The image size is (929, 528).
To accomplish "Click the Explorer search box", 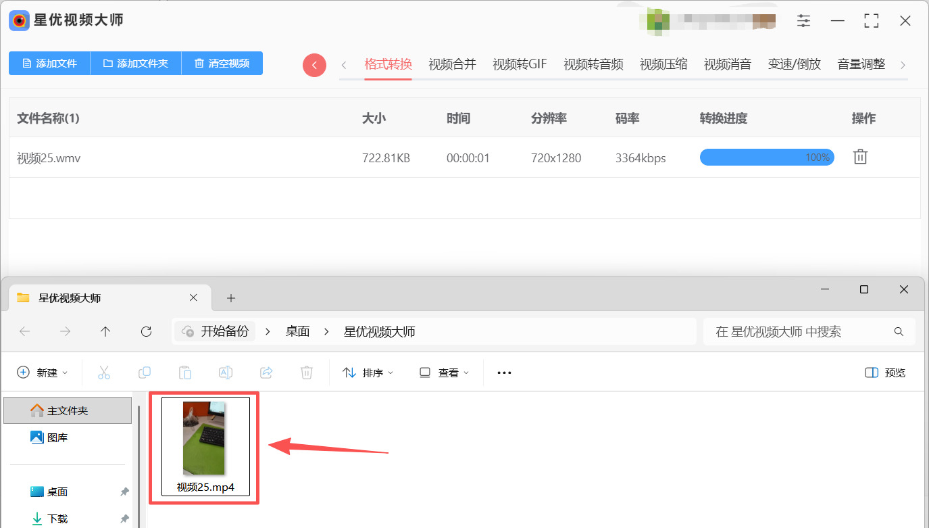I will pyautogui.click(x=809, y=331).
